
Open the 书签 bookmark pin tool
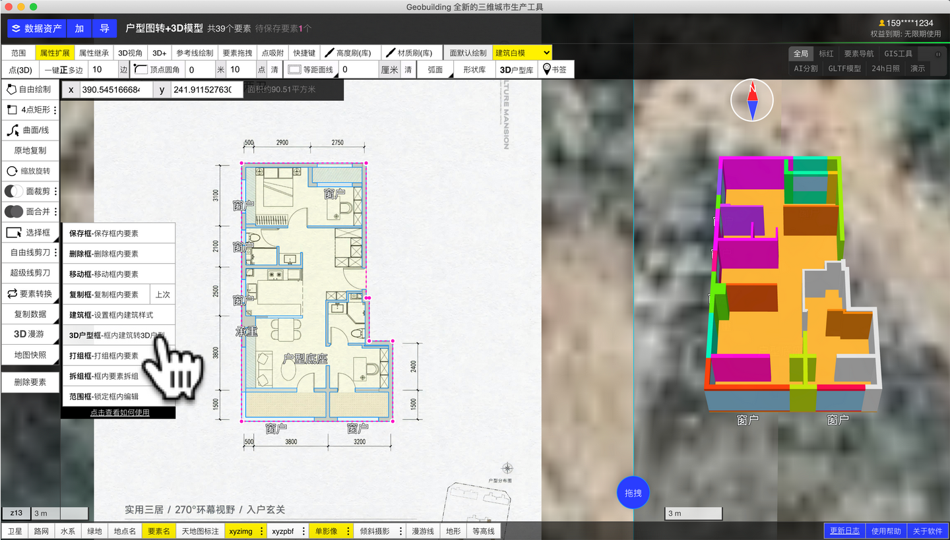pyautogui.click(x=555, y=69)
